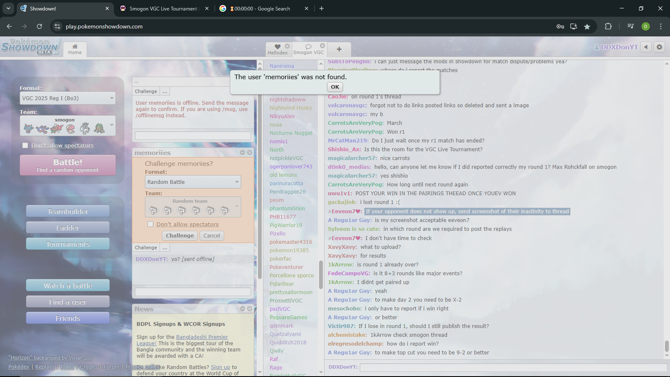
Task: Click Eeveon7's name in highlighted chat message
Action: 346,212
